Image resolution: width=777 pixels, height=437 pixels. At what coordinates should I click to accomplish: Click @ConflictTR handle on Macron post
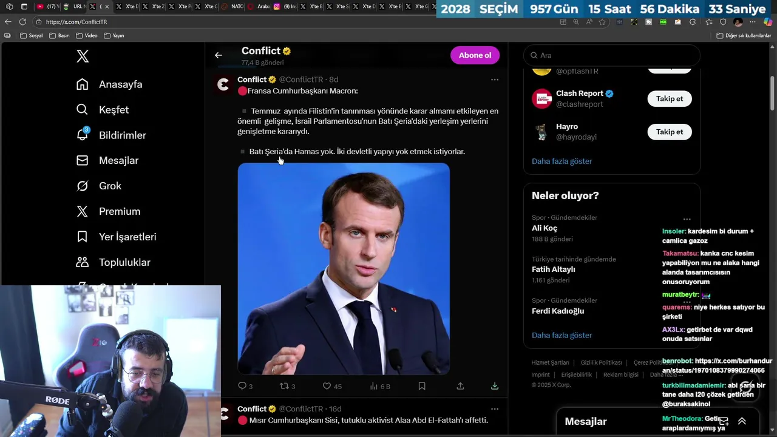point(301,80)
